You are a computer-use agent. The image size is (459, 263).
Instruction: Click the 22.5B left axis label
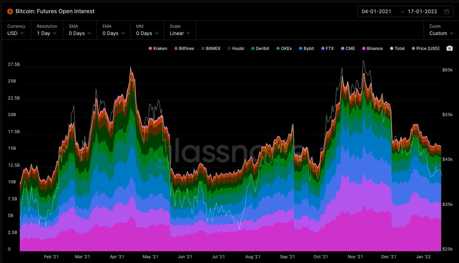(x=14, y=98)
